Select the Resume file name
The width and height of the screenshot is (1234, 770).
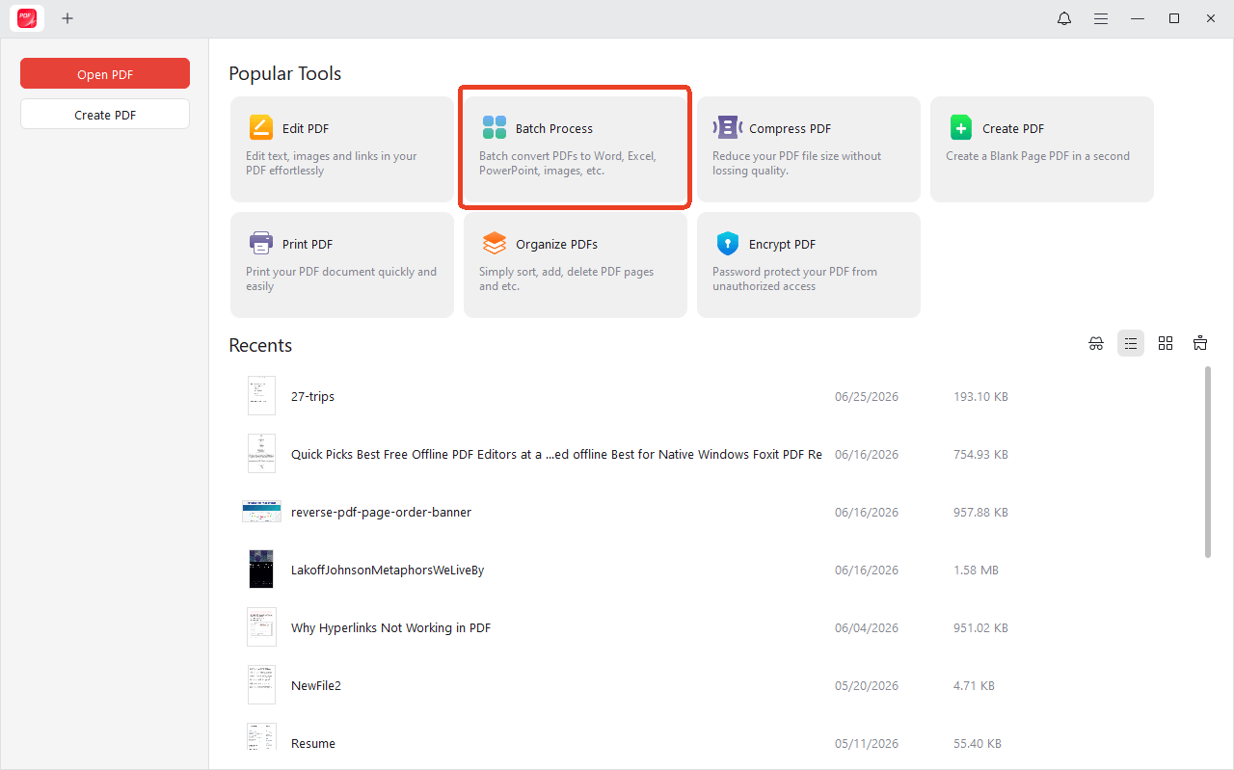click(313, 743)
